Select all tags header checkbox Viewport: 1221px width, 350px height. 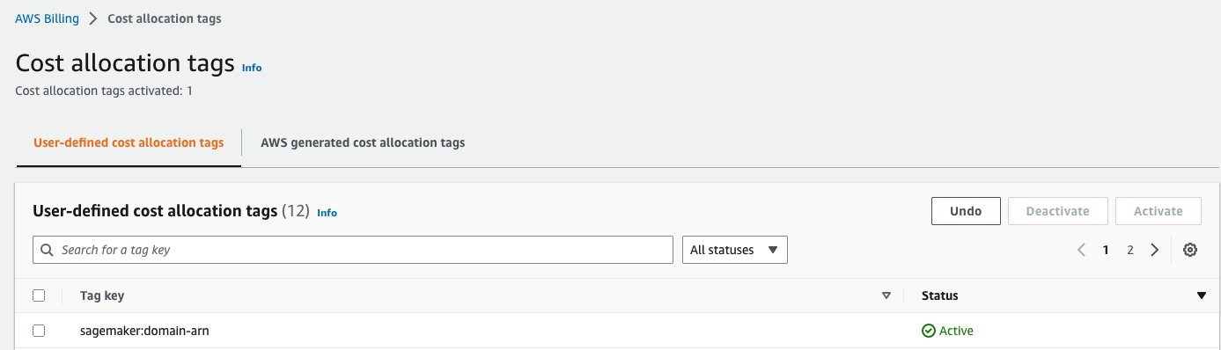pos(39,295)
